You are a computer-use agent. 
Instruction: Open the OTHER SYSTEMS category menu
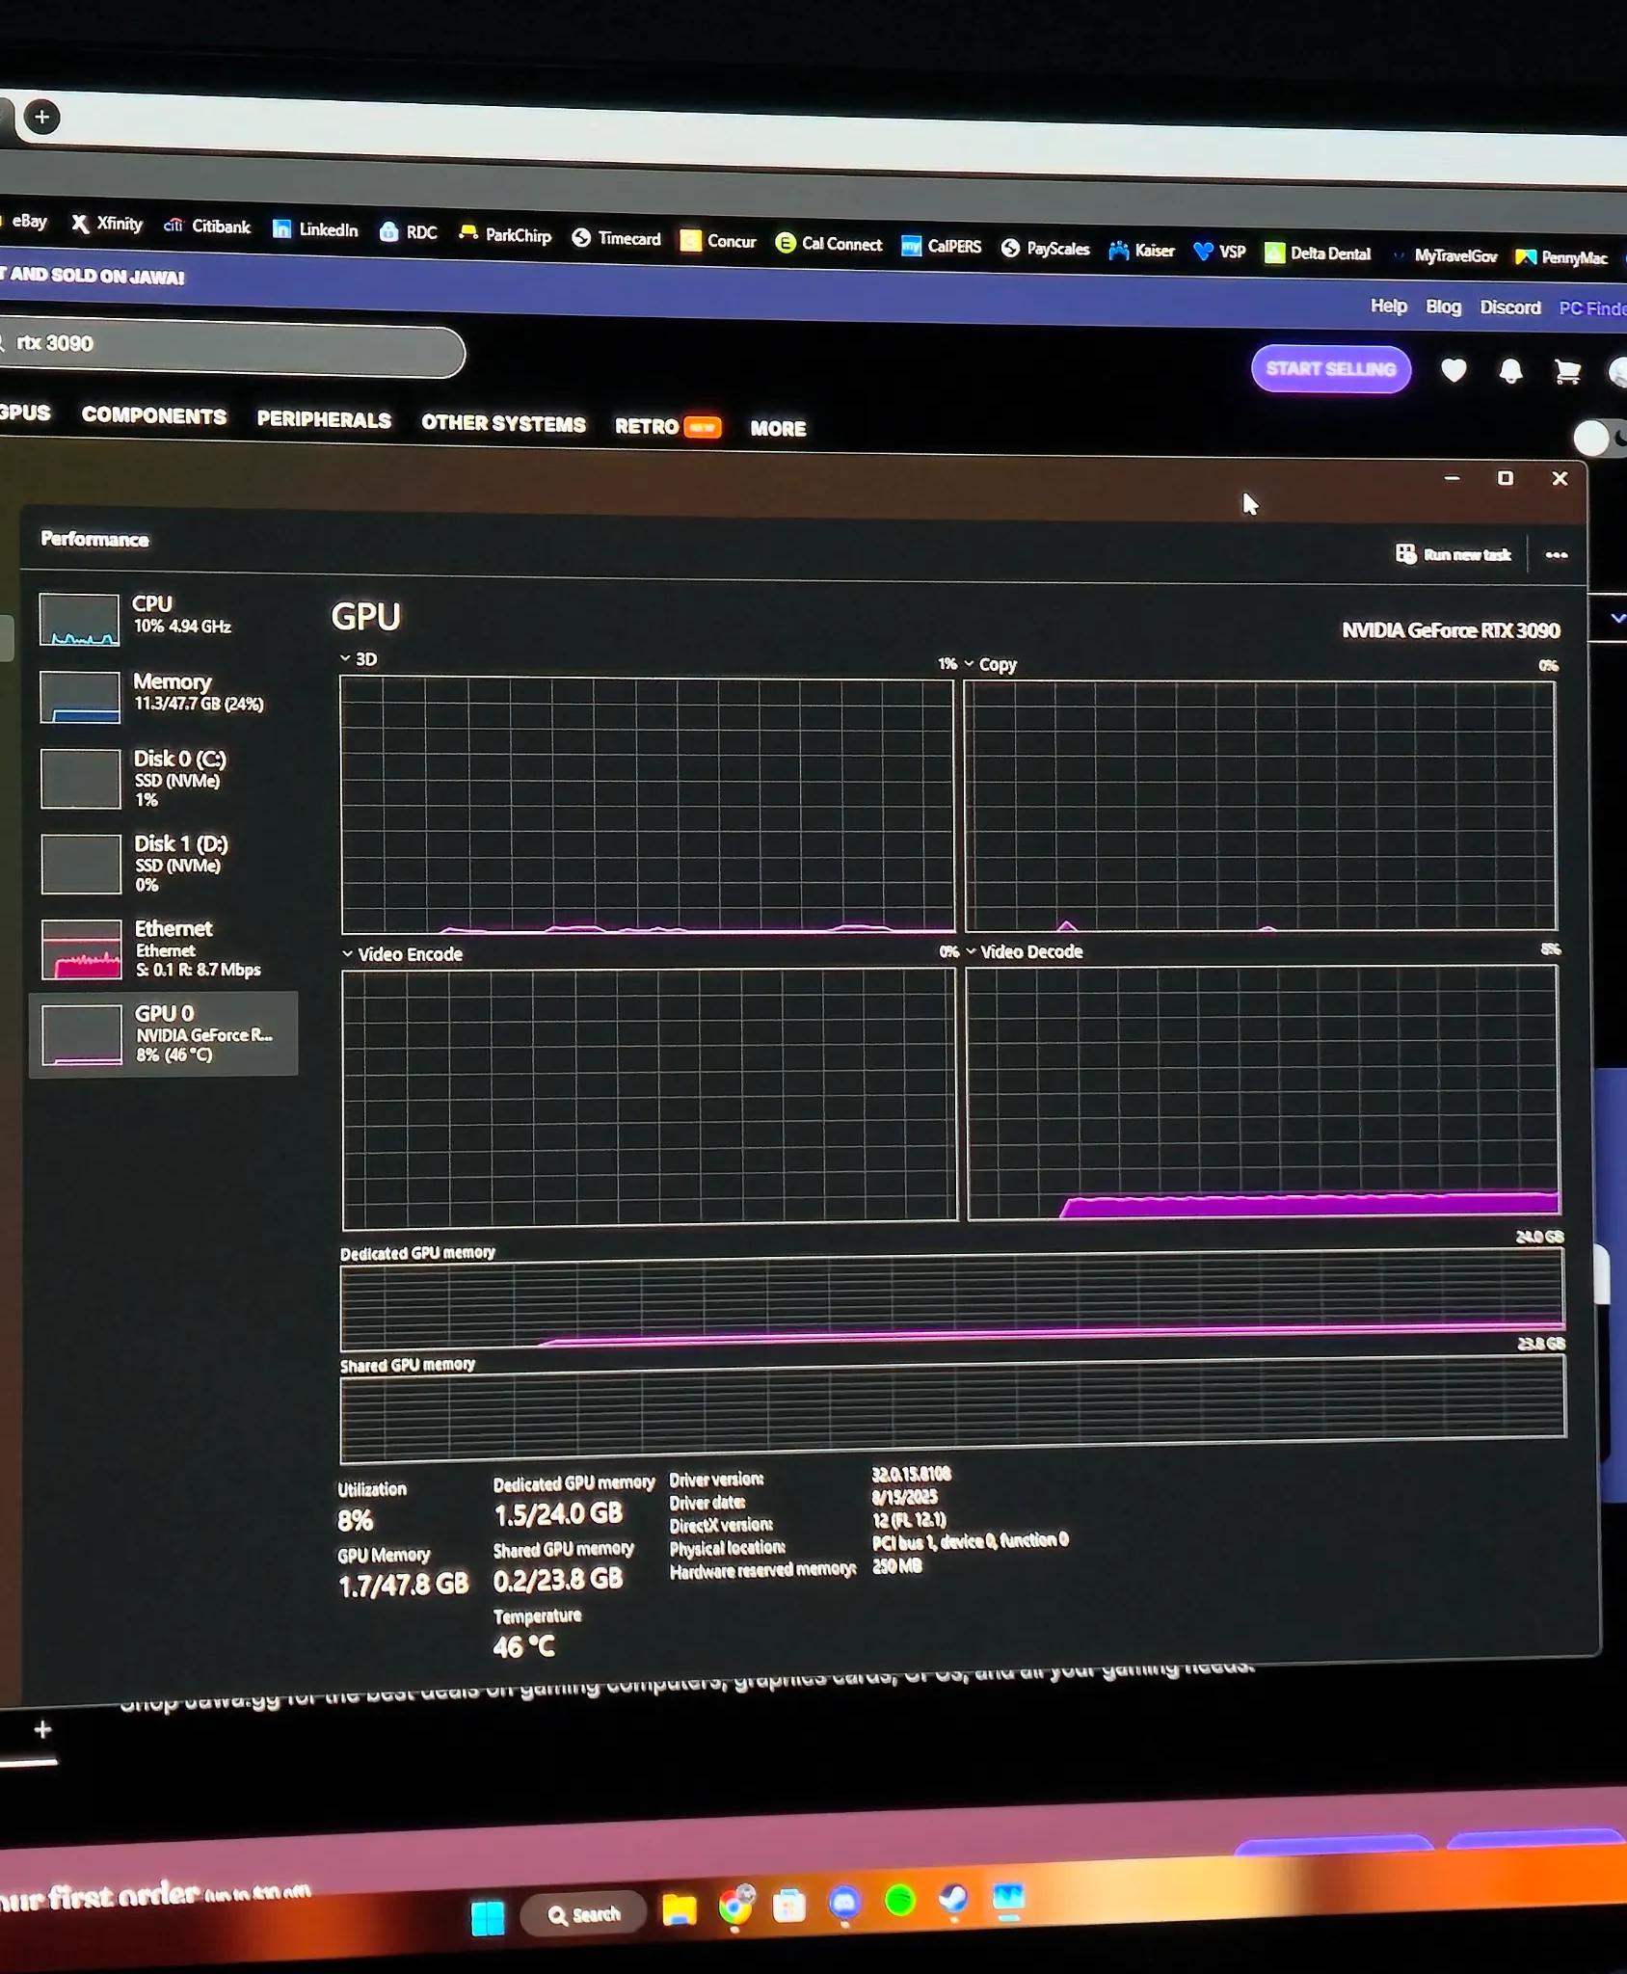[503, 423]
